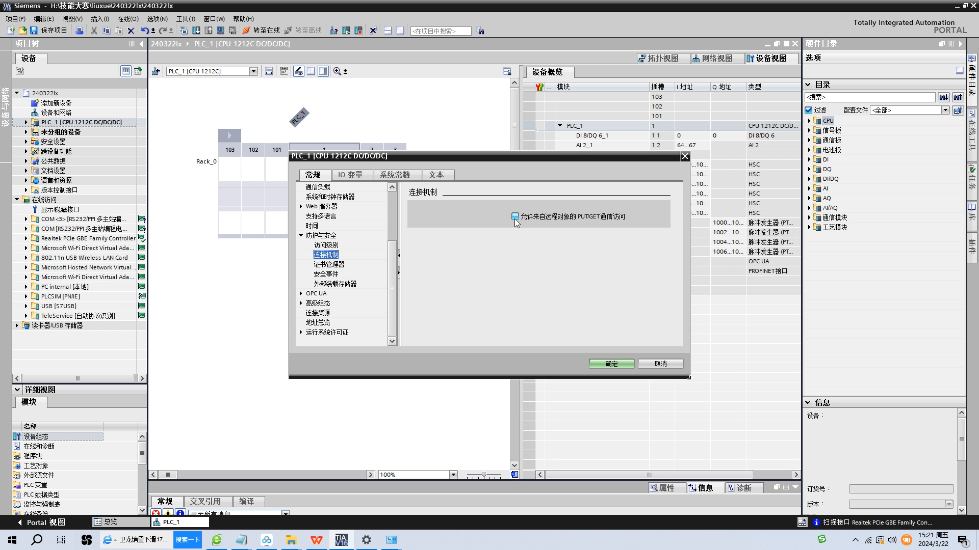Image resolution: width=979 pixels, height=550 pixels.
Task: Click the upload from device icon
Action: pos(209,31)
